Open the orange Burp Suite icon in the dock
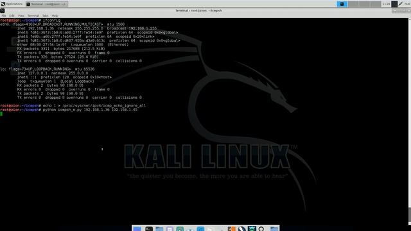This screenshot has height=231, width=411. [231, 229]
